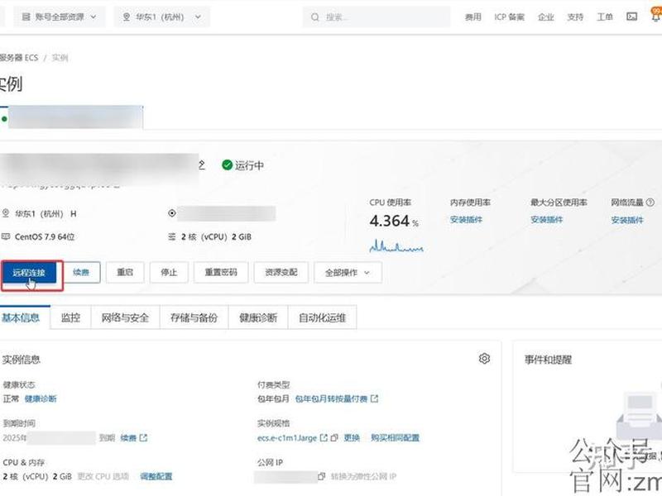The width and height of the screenshot is (662, 496).
Task: Select 健康诊断 tab
Action: [x=258, y=317]
